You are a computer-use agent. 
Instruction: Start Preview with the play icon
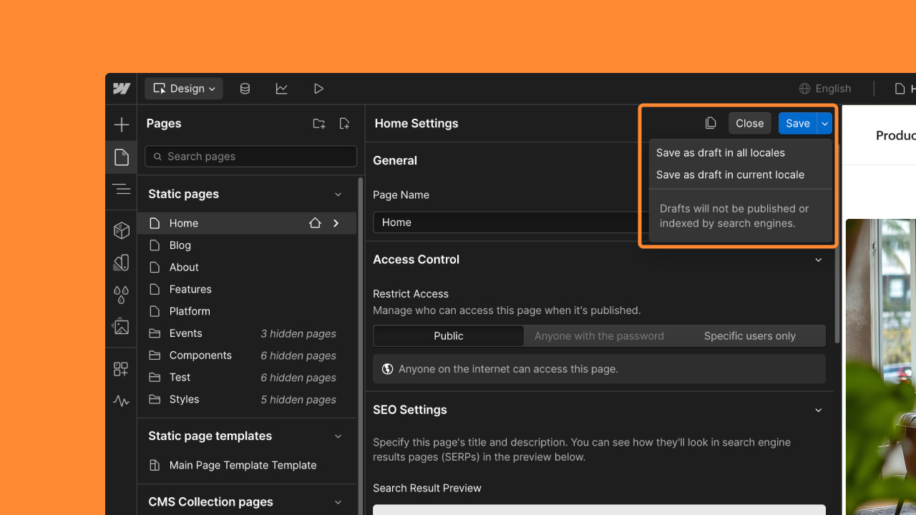[318, 89]
